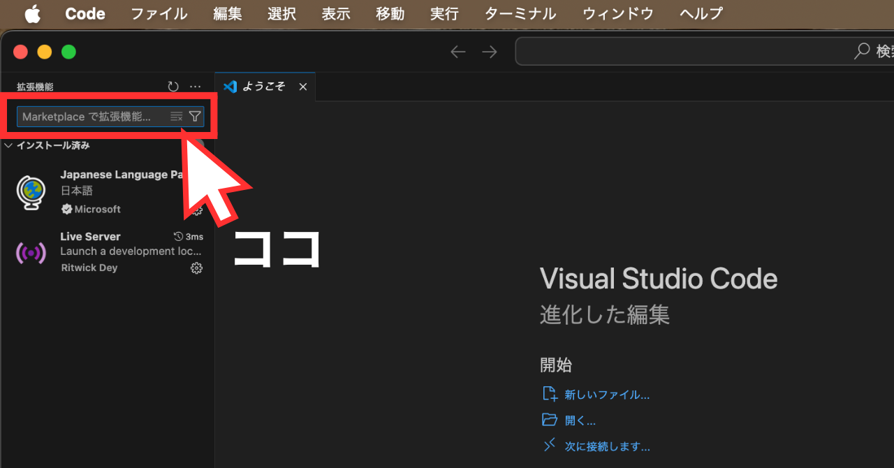Open the Live Server extension thumbnail

click(29, 252)
